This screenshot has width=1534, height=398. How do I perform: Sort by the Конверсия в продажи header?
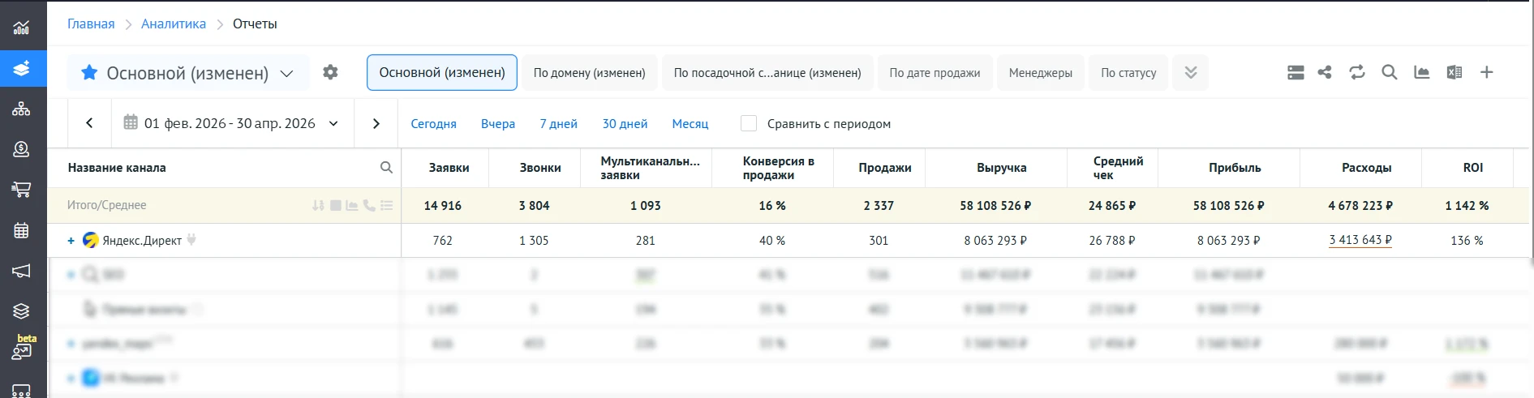[779, 168]
